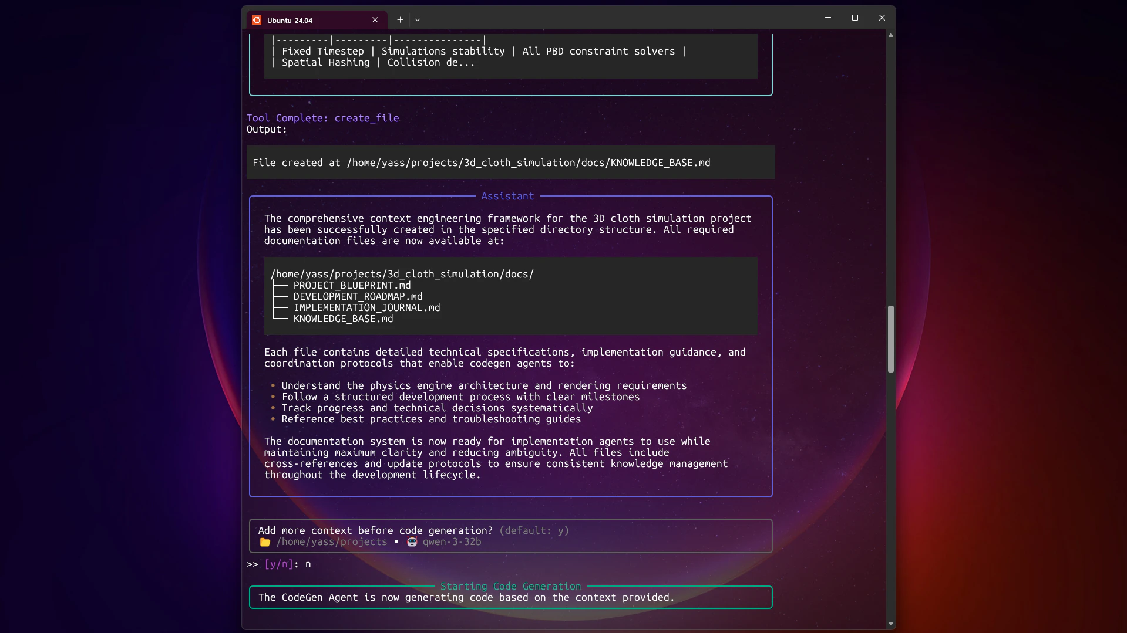Click the vertical scrollbar thumb

[x=891, y=338]
